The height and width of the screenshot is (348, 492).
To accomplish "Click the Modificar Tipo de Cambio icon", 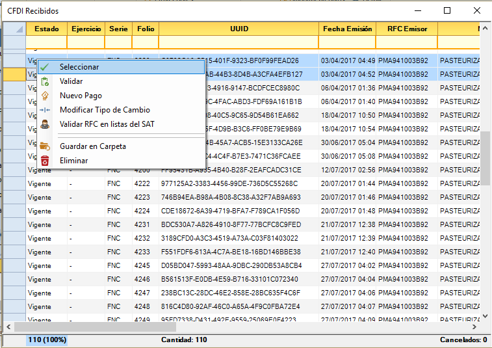I will [45, 110].
